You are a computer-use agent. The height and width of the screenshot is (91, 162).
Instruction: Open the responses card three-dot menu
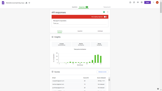(108, 12)
